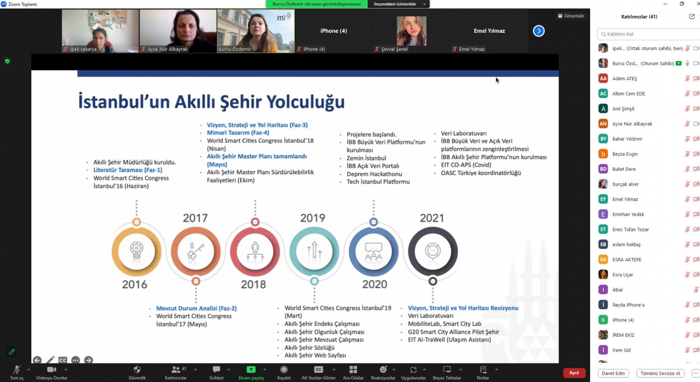Start recording with the Kaydet icon
This screenshot has height=382, width=700.
pyautogui.click(x=284, y=370)
